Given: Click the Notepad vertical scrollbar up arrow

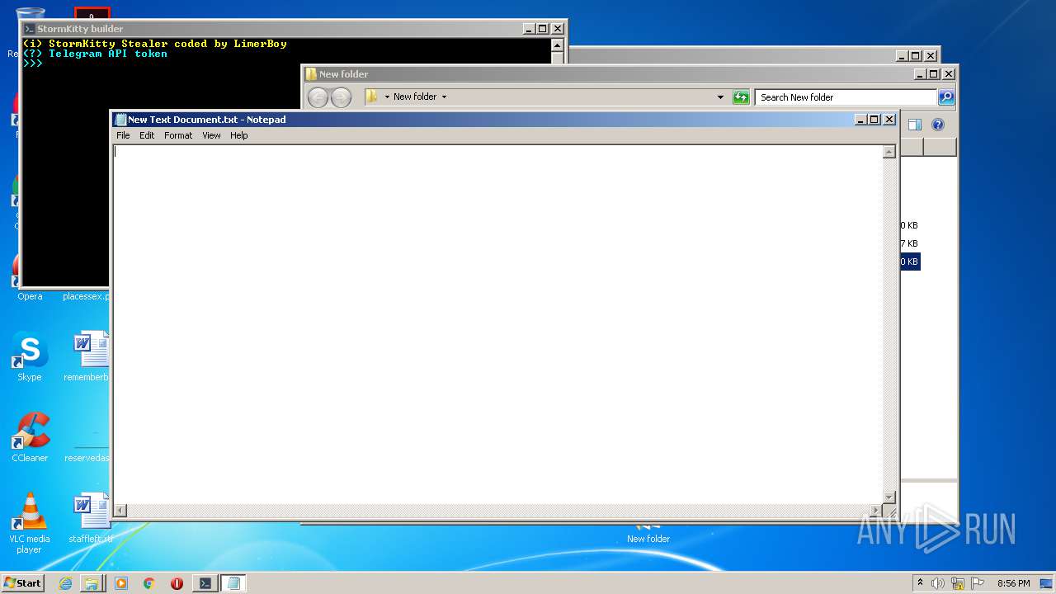Looking at the screenshot, I should tap(889, 152).
